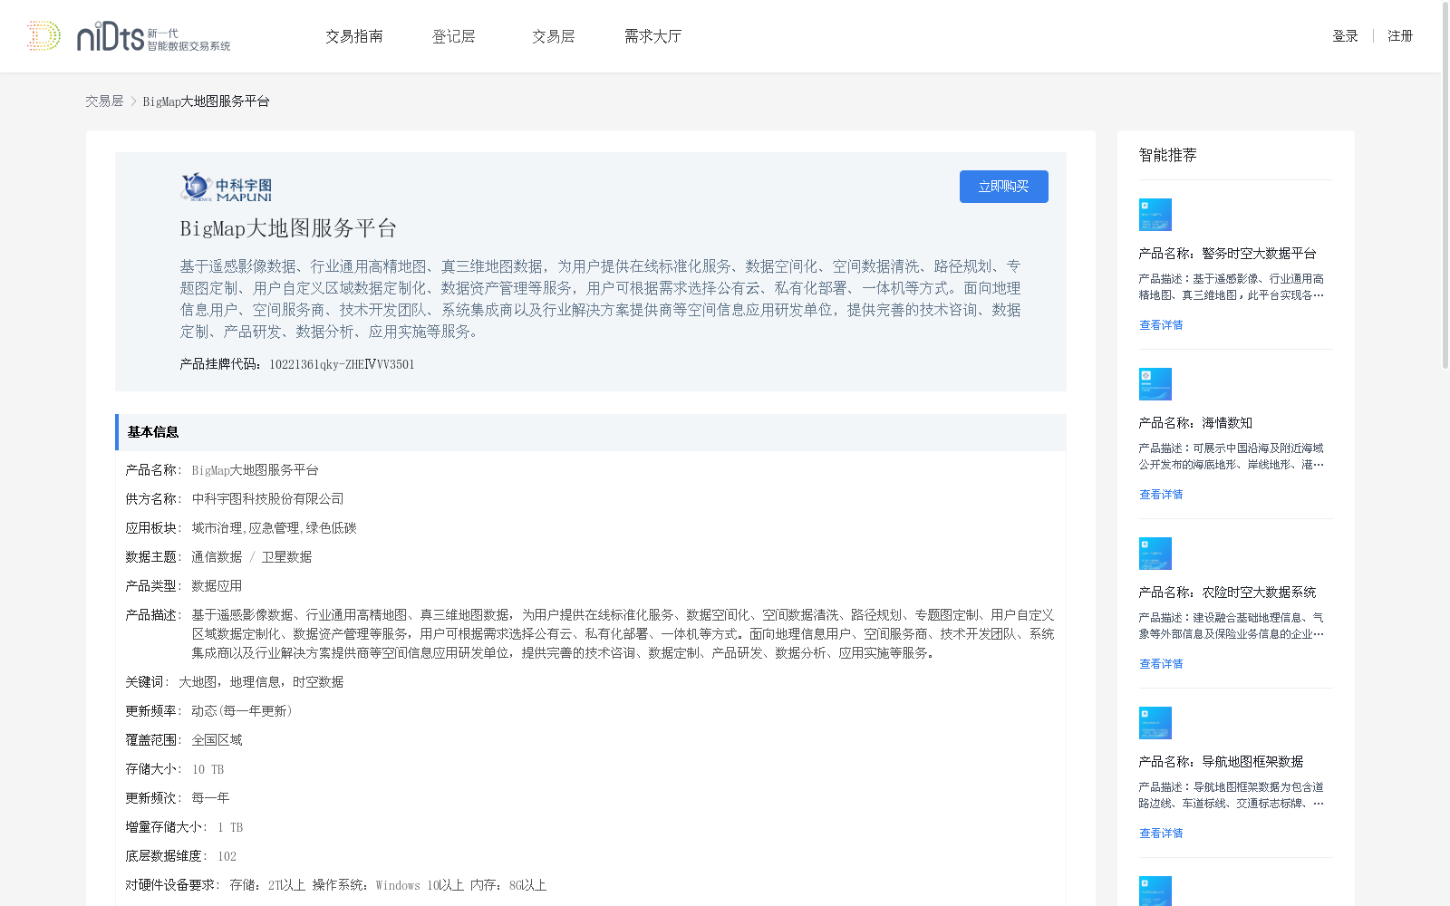Click the 通信数据 data theme
Image resolution: width=1450 pixels, height=906 pixels.
[217, 557]
